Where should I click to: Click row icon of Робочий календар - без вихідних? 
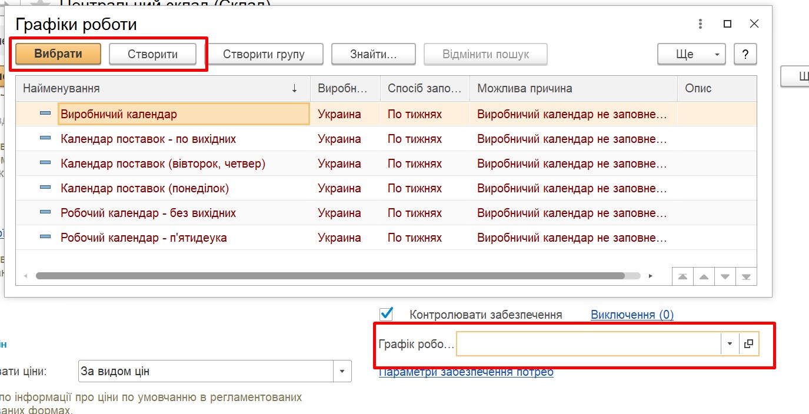45,212
